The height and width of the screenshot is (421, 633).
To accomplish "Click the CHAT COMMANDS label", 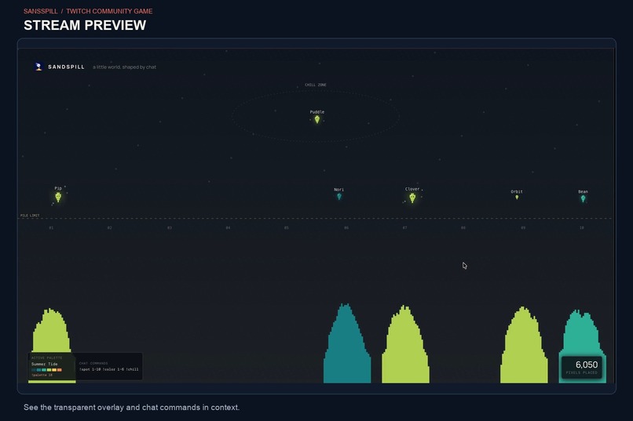I will coord(93,364).
